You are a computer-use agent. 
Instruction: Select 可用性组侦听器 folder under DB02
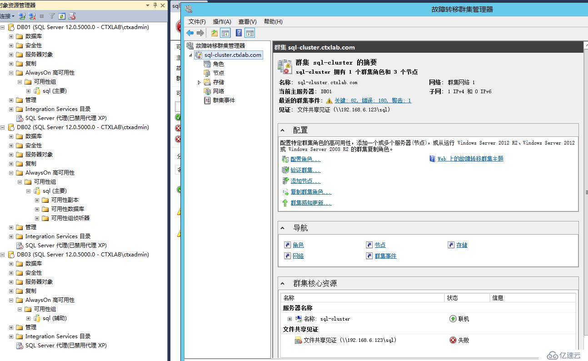70,218
